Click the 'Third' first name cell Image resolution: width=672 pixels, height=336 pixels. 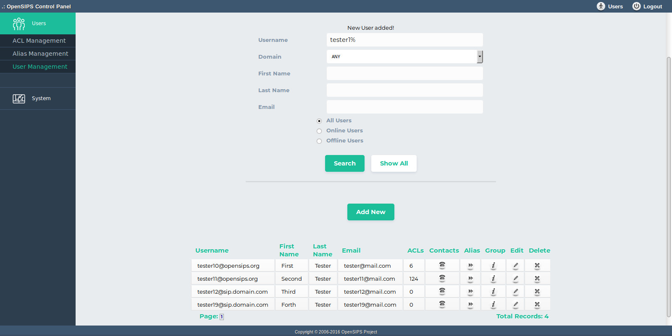tap(292, 292)
